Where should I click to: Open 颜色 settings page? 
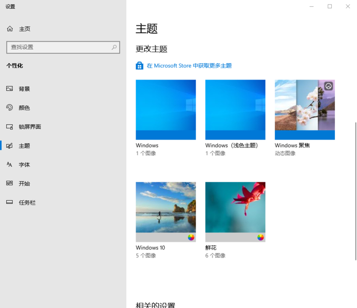(63, 108)
